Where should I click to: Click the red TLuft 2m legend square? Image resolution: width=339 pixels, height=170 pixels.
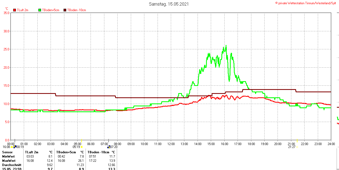[15, 10]
